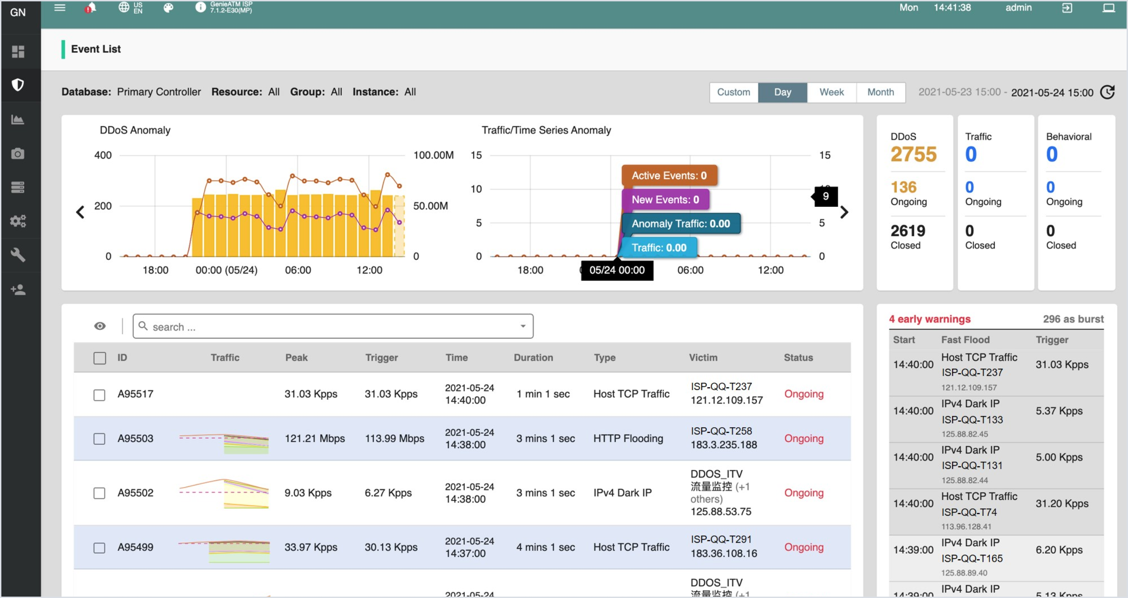
Task: Select the Week time range tab
Action: pyautogui.click(x=832, y=92)
